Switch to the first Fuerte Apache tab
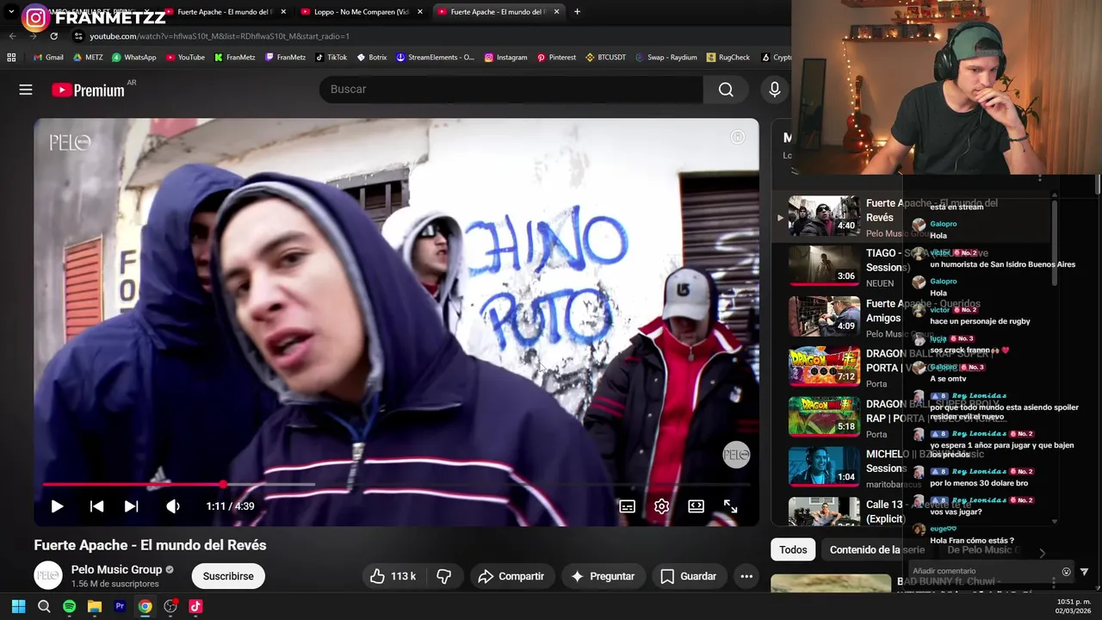Viewport: 1102px width, 620px height. 224,12
